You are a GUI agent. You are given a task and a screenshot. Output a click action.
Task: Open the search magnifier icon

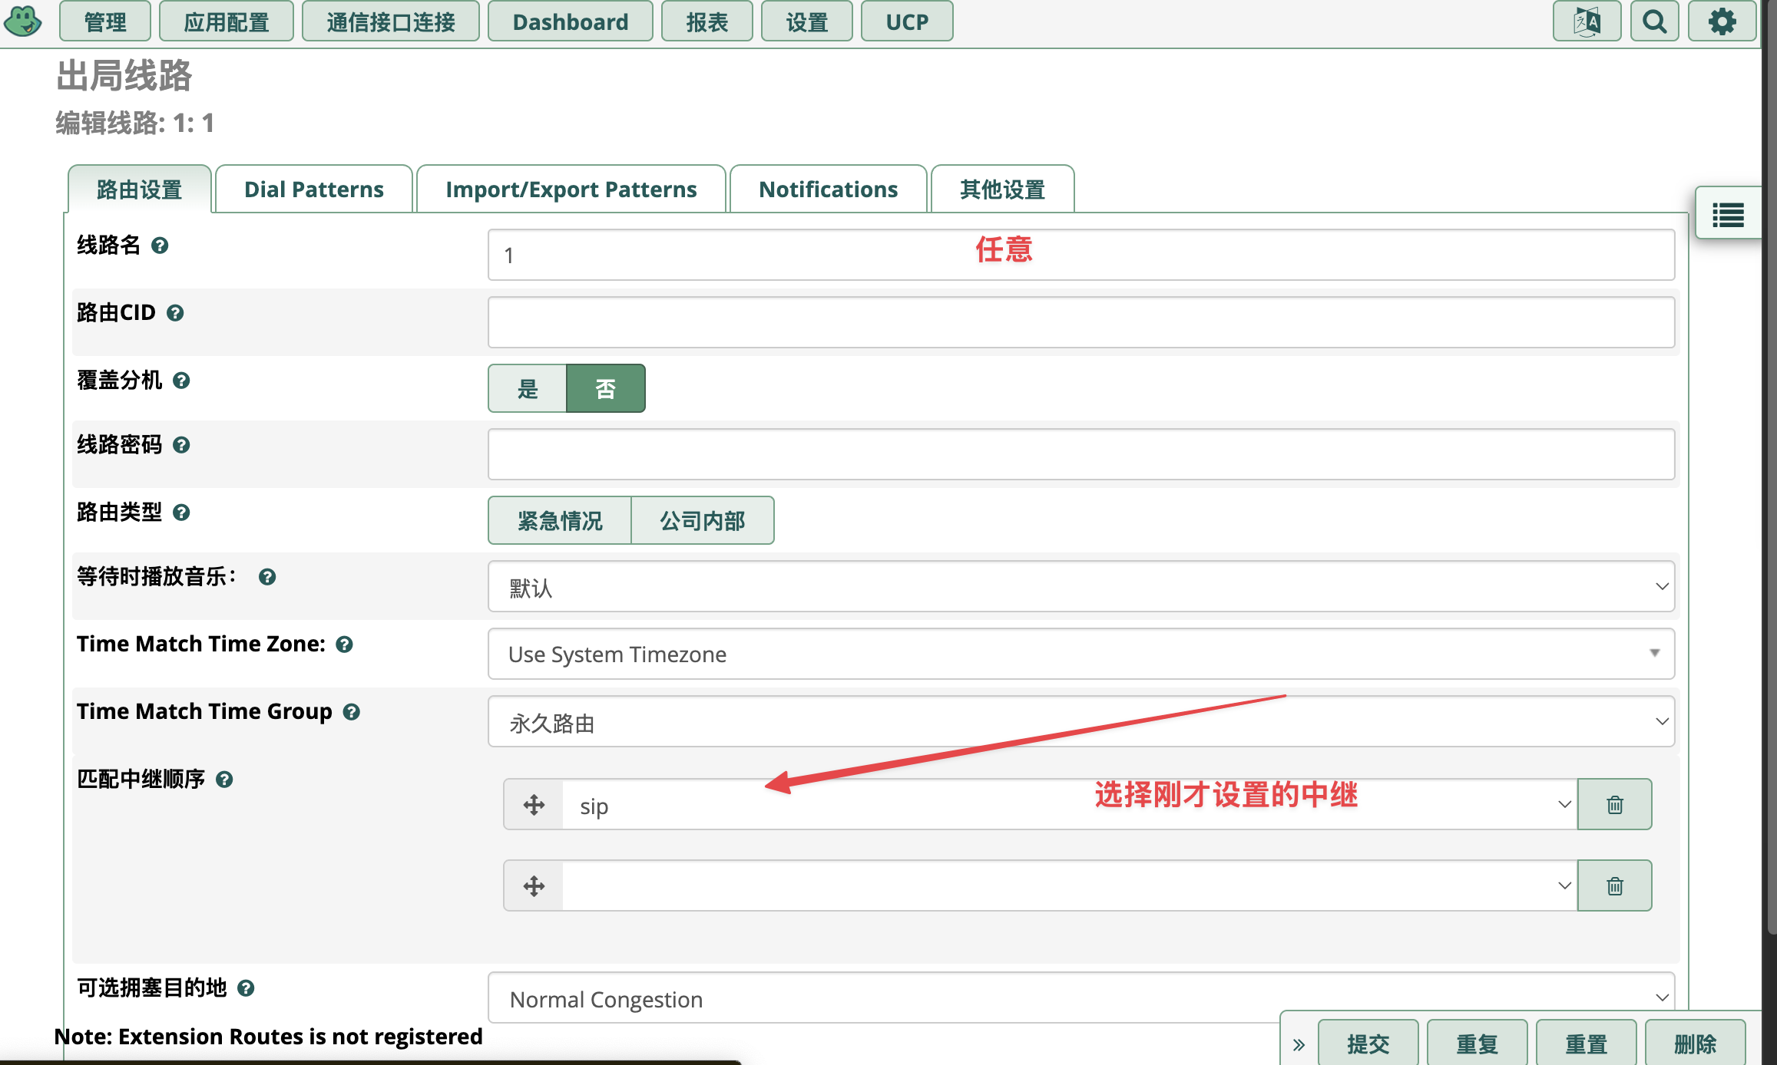[x=1655, y=21]
